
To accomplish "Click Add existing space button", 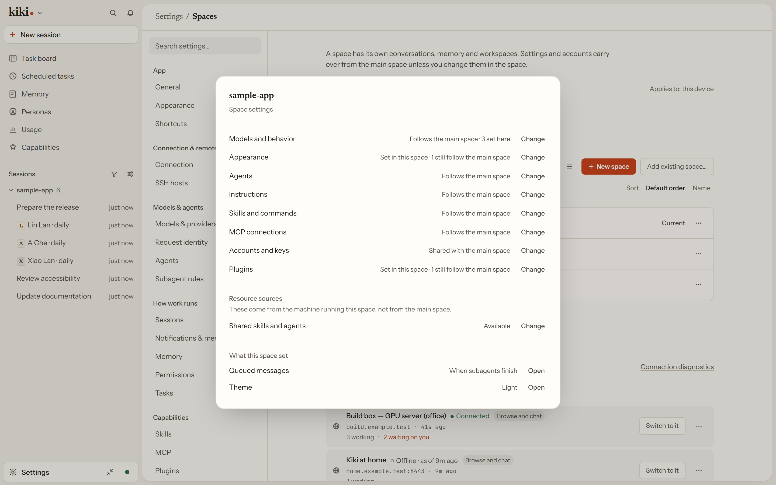I will 677,167.
